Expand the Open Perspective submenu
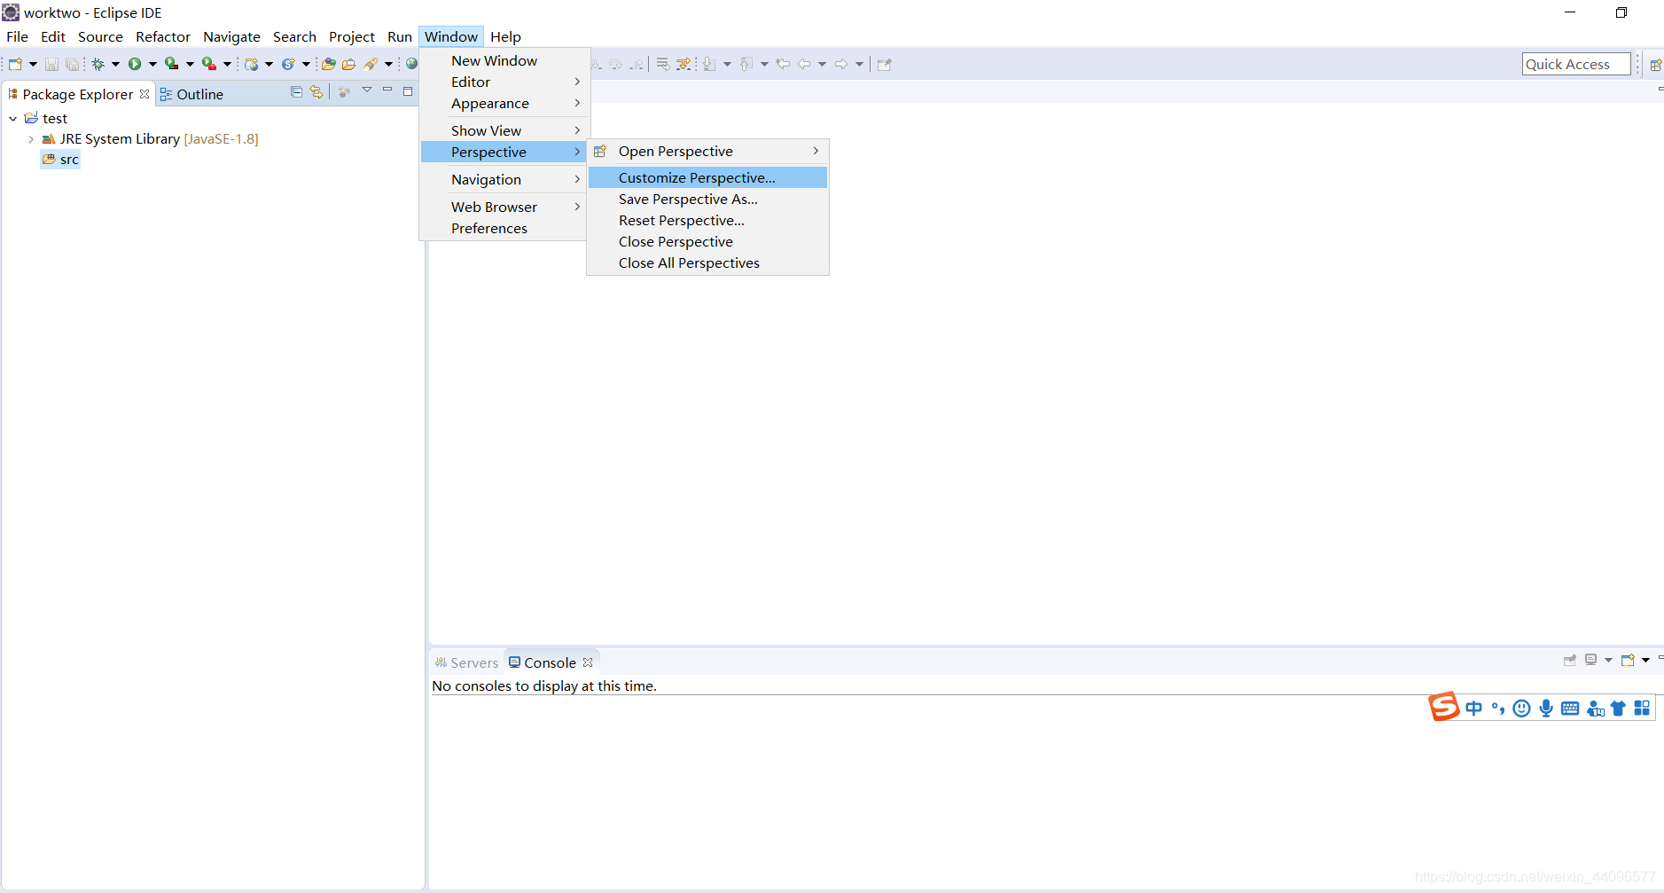 click(x=707, y=151)
